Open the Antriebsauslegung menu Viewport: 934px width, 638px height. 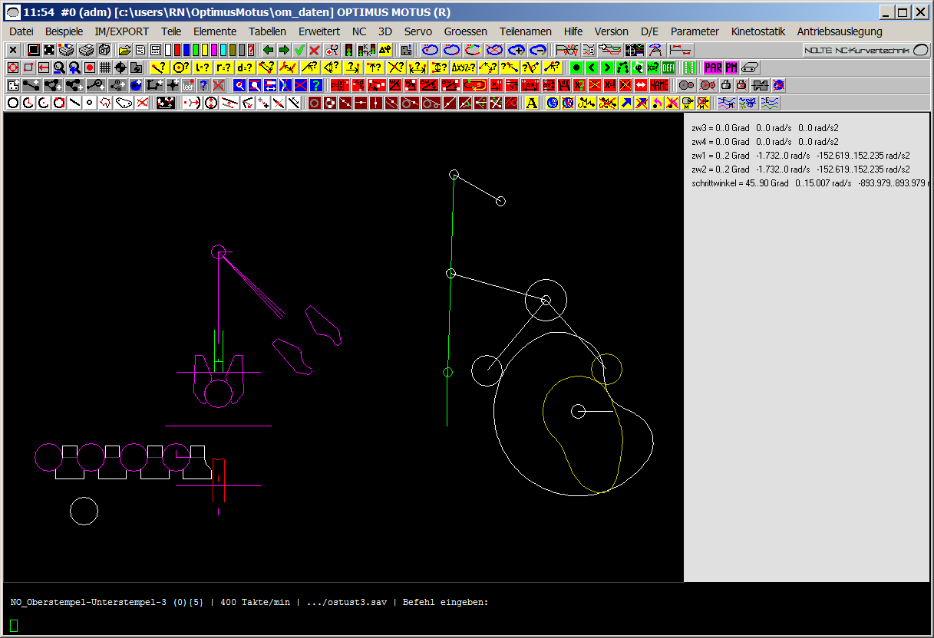click(839, 31)
